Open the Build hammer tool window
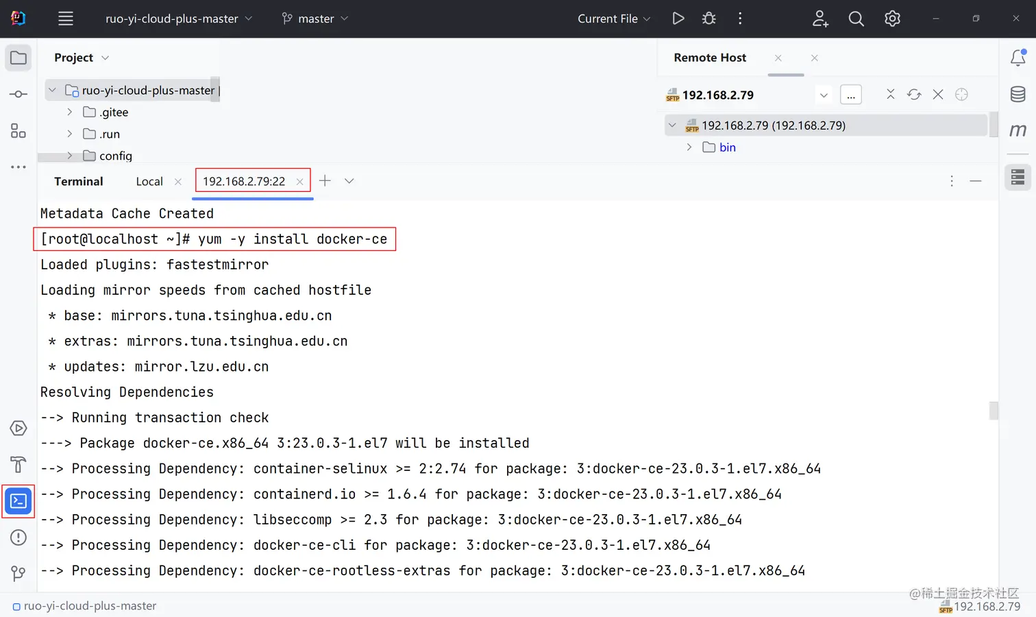The image size is (1036, 617). [x=18, y=465]
